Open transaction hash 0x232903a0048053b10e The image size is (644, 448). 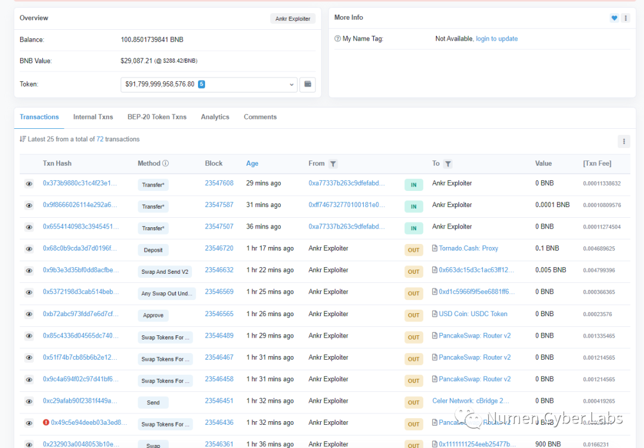coord(81,444)
